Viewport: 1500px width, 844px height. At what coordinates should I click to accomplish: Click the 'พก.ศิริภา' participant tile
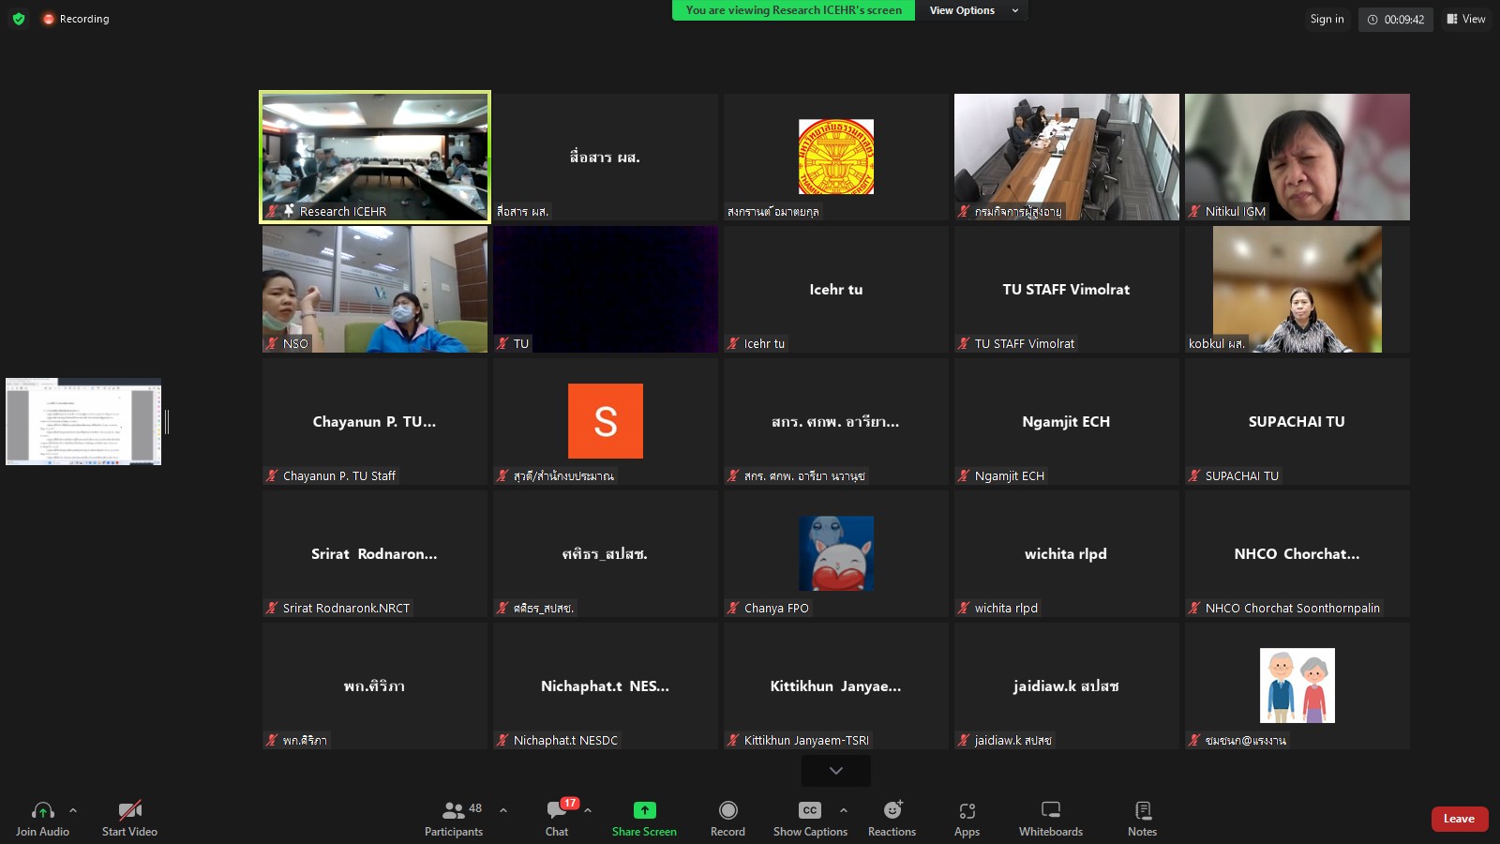(x=375, y=686)
